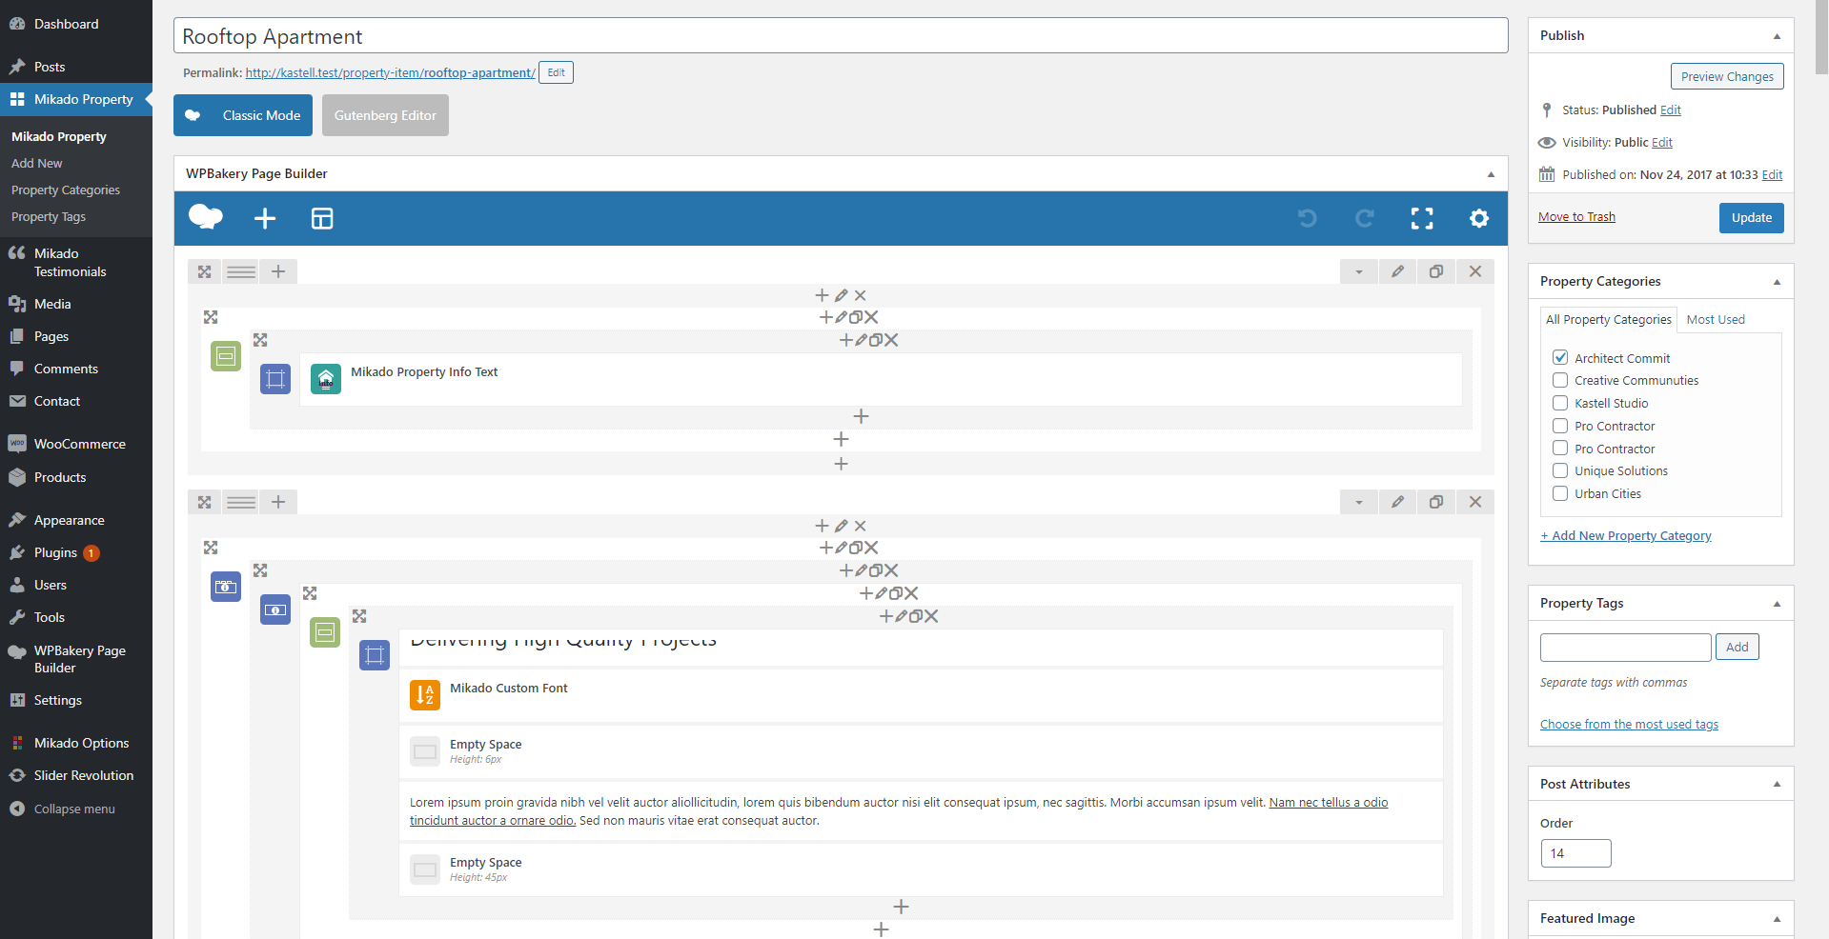Collapse the Property Tags panel
1829x939 pixels.
1777,604
